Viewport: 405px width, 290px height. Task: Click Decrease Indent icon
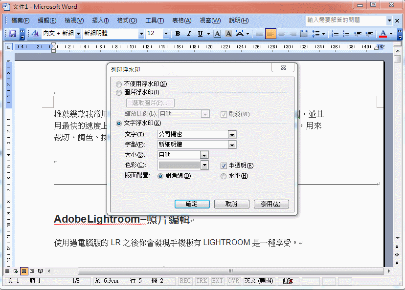pos(358,34)
